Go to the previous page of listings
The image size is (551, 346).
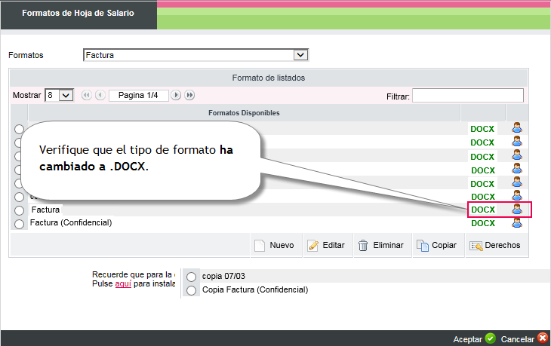(x=100, y=95)
